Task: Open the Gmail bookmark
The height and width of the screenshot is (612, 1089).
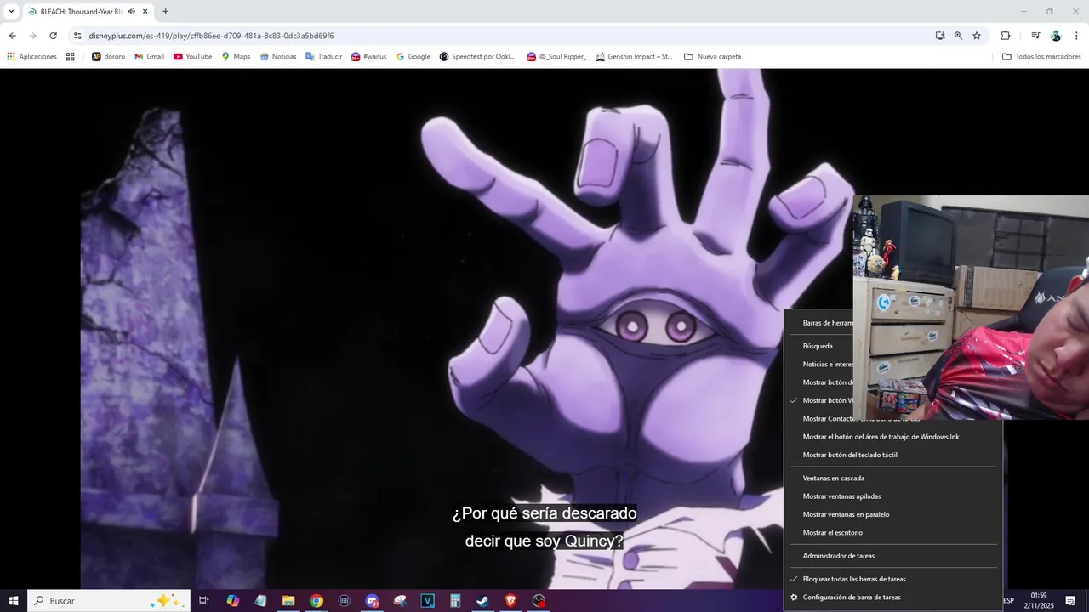Action: click(x=149, y=57)
